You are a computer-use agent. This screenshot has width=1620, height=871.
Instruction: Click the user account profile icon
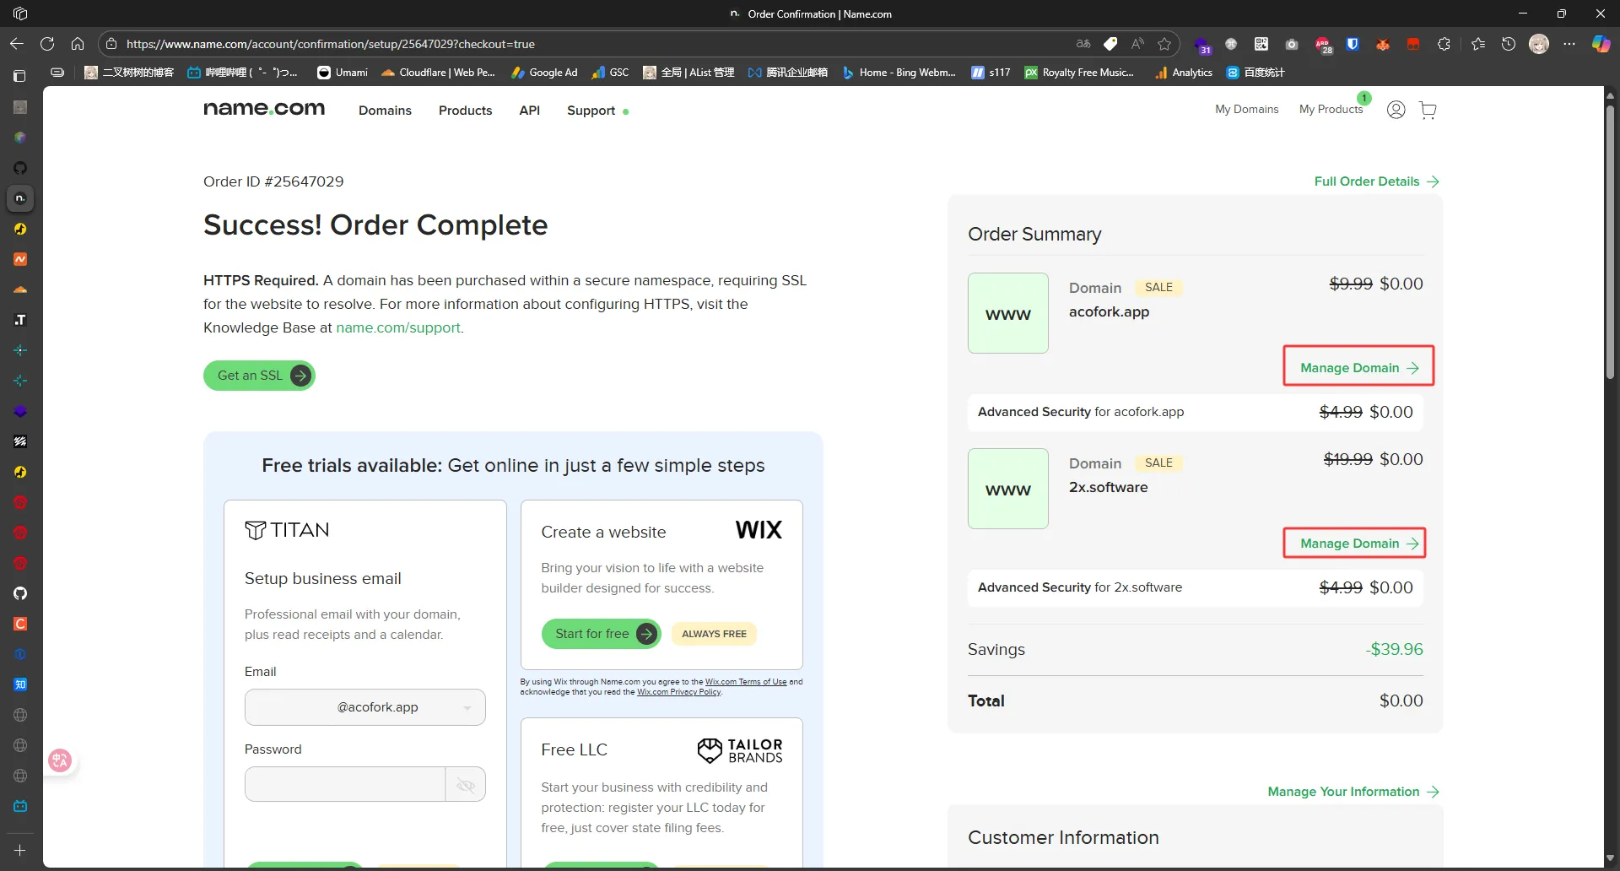click(x=1396, y=110)
